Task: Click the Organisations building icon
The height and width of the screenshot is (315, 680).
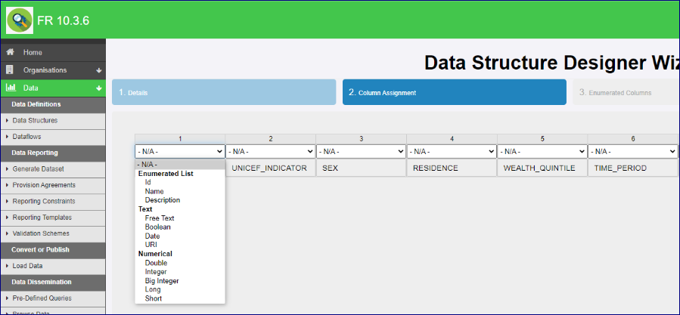Action: click(11, 70)
